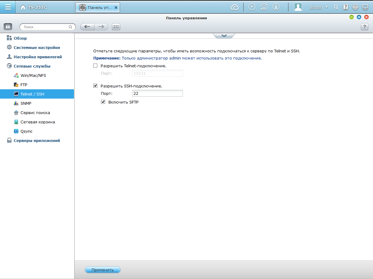Close the Панель управления tab
Screen dimensions: 373x279
pos(116,7)
